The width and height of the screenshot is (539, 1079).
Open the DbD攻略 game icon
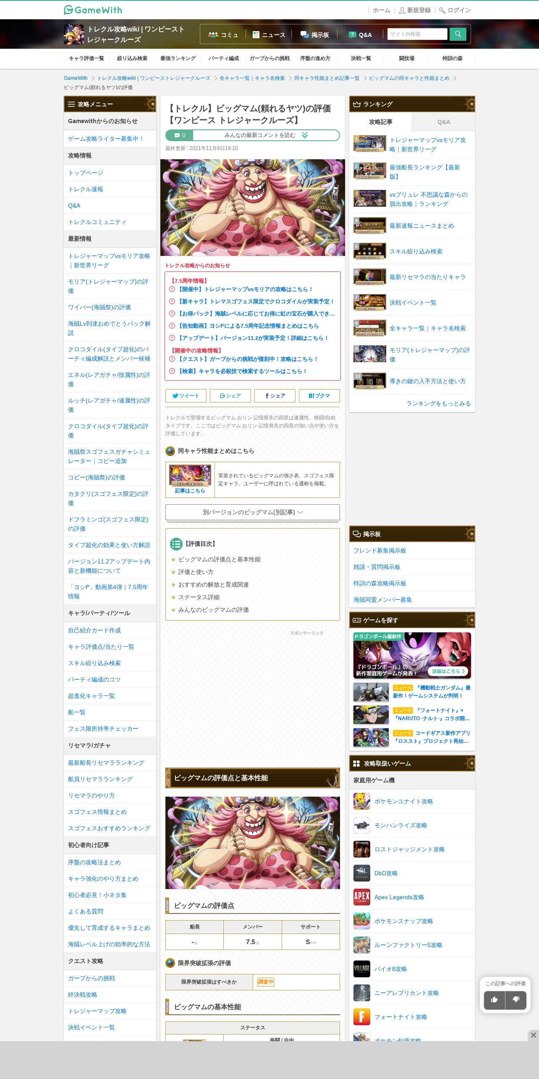coord(361,873)
